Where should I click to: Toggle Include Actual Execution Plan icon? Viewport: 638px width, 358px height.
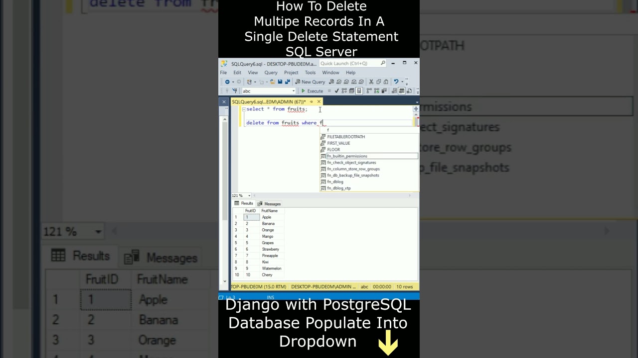[x=369, y=91]
